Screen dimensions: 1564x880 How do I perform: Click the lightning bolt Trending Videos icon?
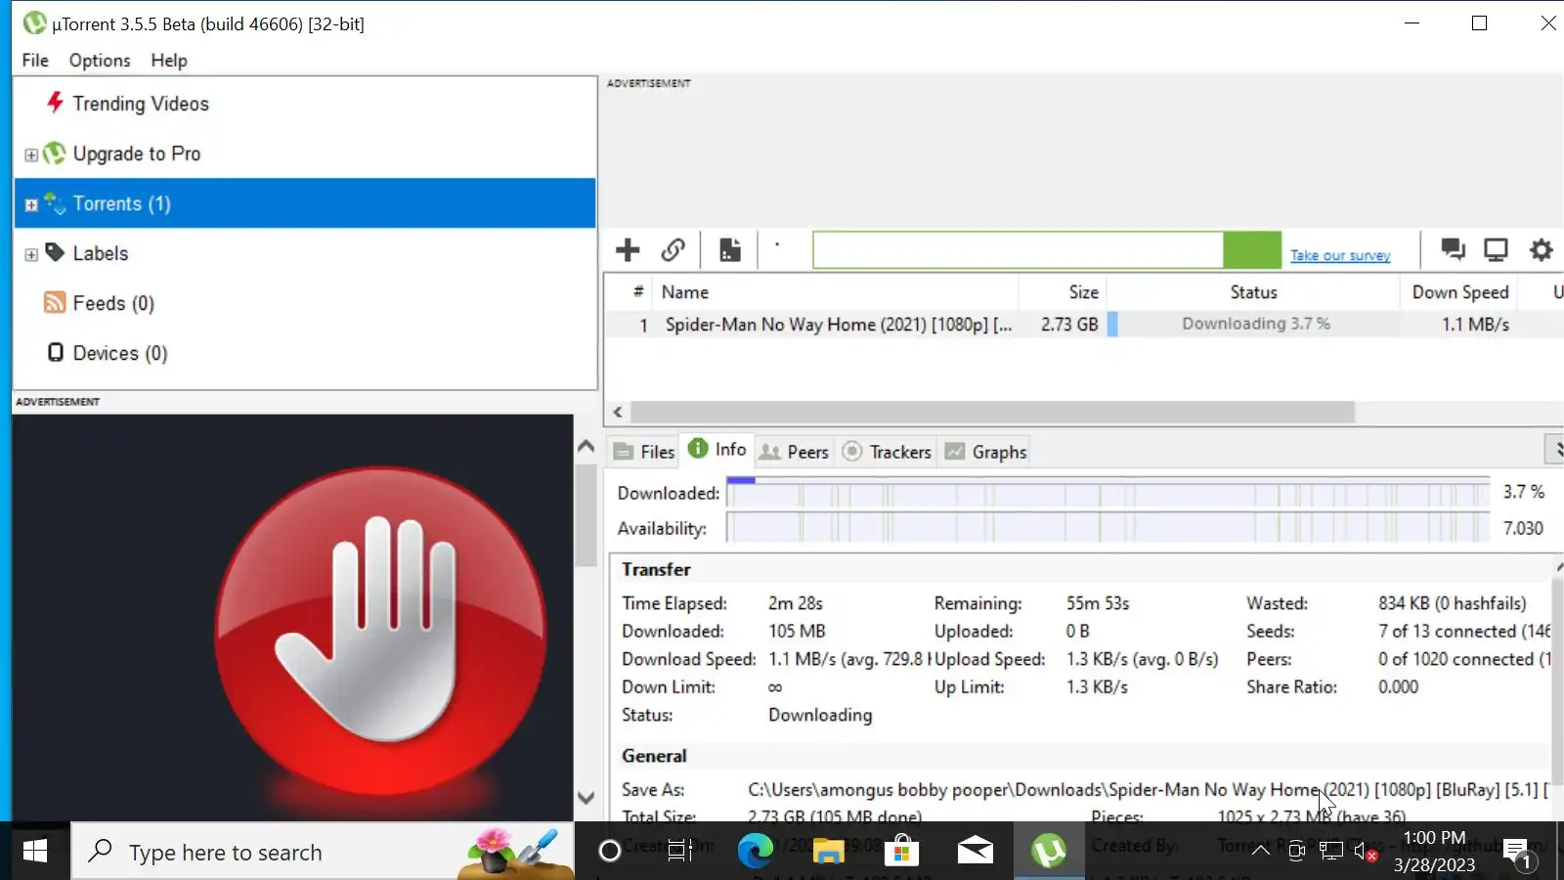coord(55,103)
